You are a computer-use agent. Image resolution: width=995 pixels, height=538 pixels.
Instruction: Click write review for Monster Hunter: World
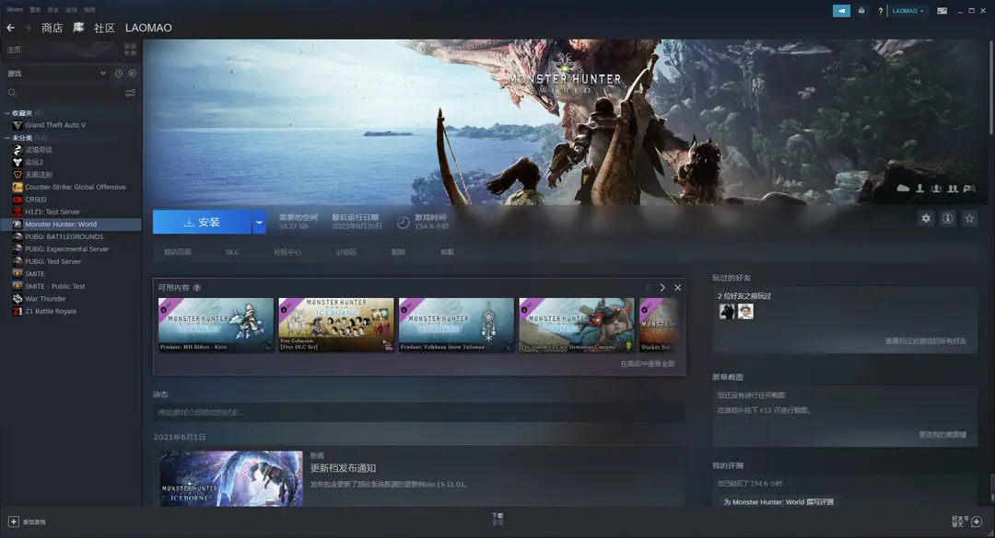(x=778, y=502)
